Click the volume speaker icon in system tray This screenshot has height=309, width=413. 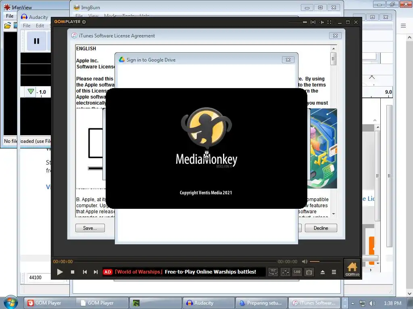tap(372, 303)
